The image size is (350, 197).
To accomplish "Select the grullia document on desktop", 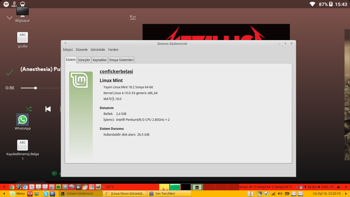I will coord(23,40).
